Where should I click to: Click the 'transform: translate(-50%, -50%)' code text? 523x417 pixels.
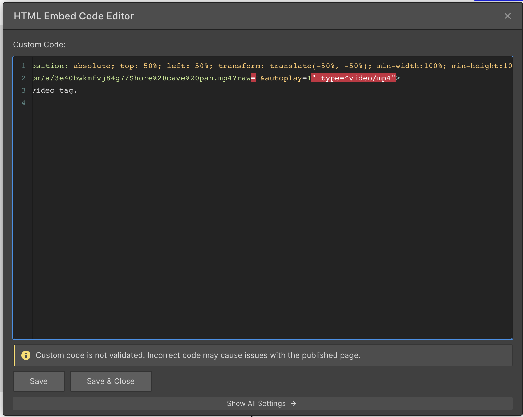pyautogui.click(x=295, y=66)
